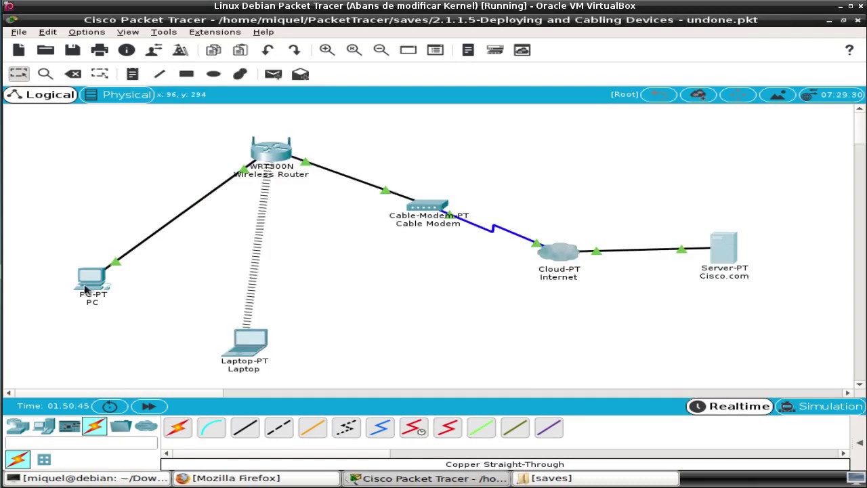The height and width of the screenshot is (488, 867).
Task: Add a simple PDU envelope
Action: click(x=273, y=74)
